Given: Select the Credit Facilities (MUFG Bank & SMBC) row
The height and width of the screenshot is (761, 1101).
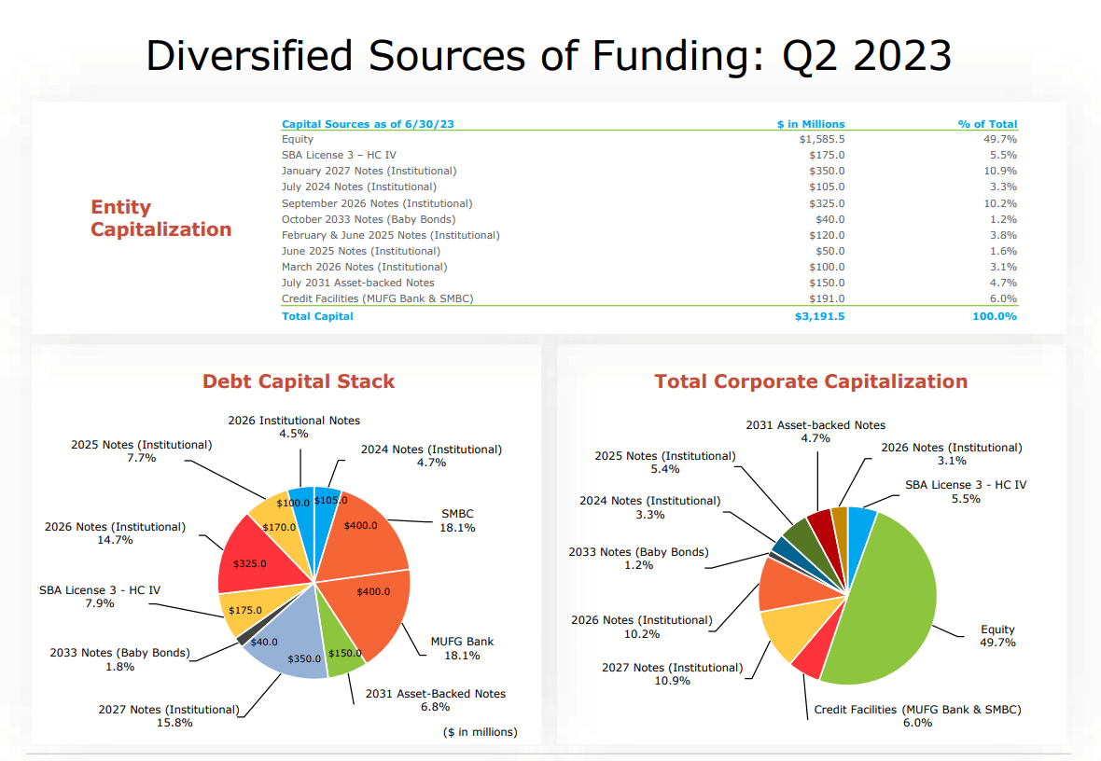Looking at the screenshot, I should coord(648,298).
